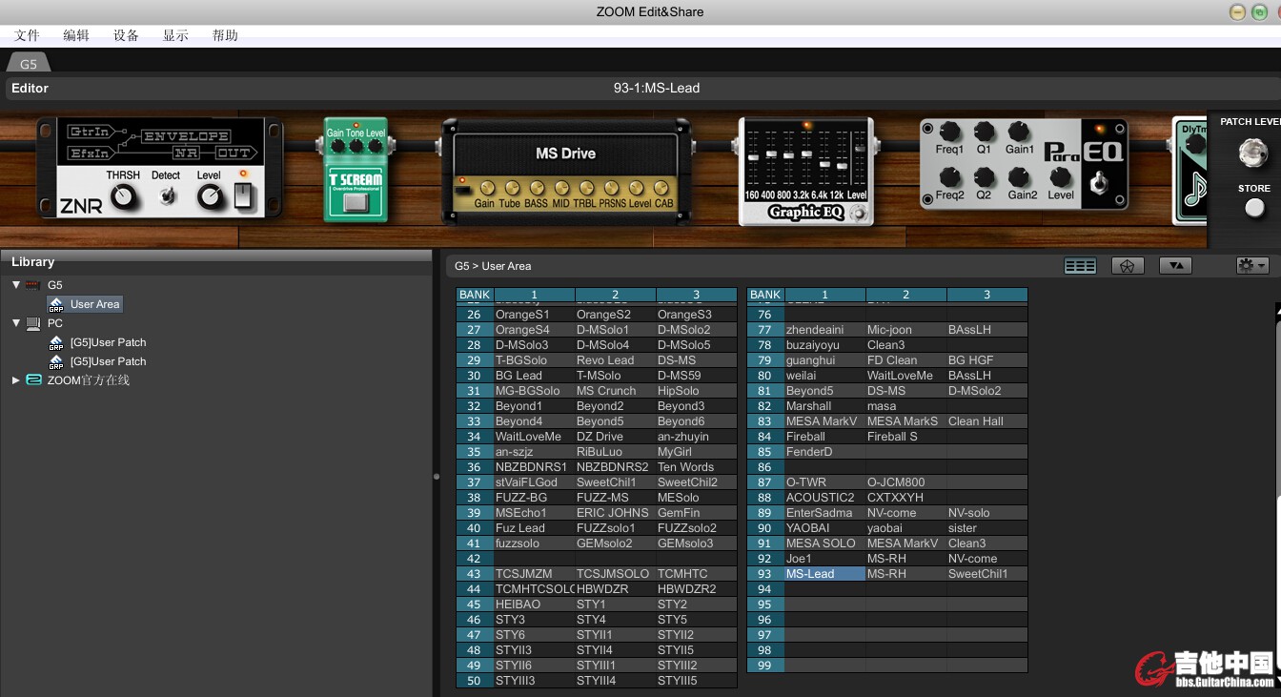Turn MS Drive Level knob

[x=639, y=188]
